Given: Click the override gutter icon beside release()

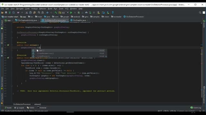Looking at the screenshot, I should pyautogui.click(x=8, y=45).
